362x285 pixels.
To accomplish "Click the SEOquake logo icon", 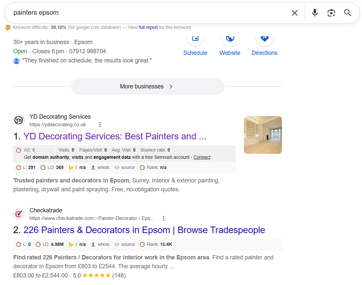I will [x=8, y=28].
